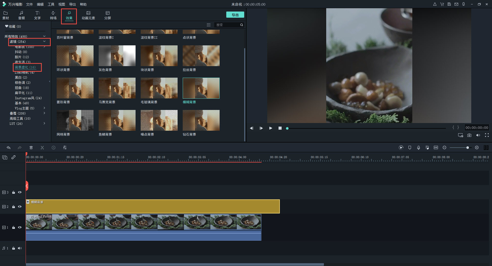This screenshot has width=492, height=266.
Task: Toggle lock on video track 1
Action: [x=14, y=228]
